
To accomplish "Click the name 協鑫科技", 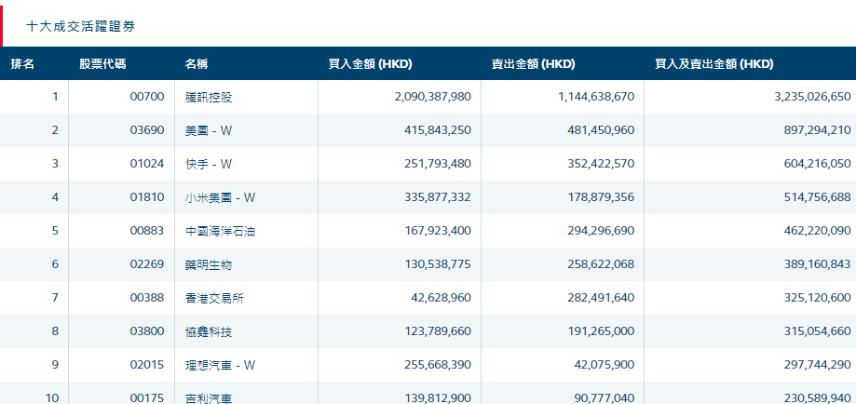I will pyautogui.click(x=209, y=332).
